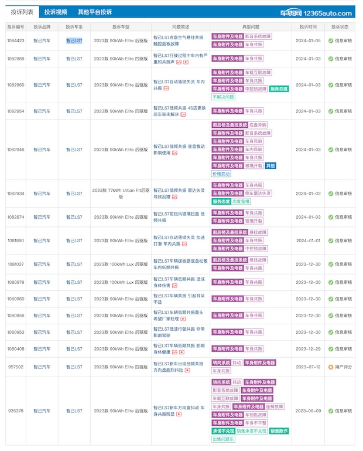Open highlighted 智己LS7 series link in row 1084423

(74, 41)
